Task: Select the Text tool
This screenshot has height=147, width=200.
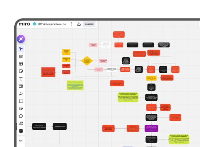Action: click(21, 79)
